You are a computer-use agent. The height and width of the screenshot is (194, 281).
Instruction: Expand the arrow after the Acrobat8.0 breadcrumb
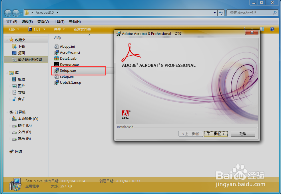(57, 13)
